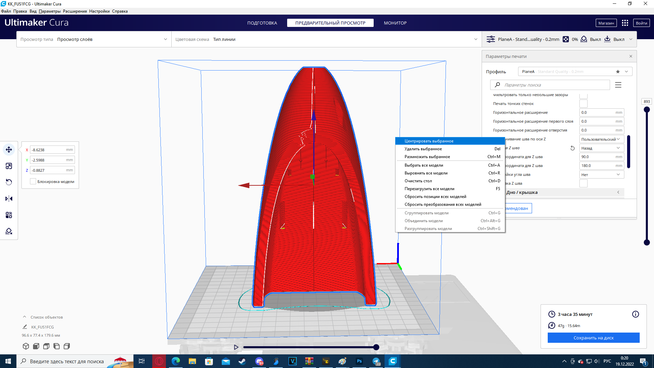
Task: Open the Support Blocker tool
Action: (x=9, y=231)
